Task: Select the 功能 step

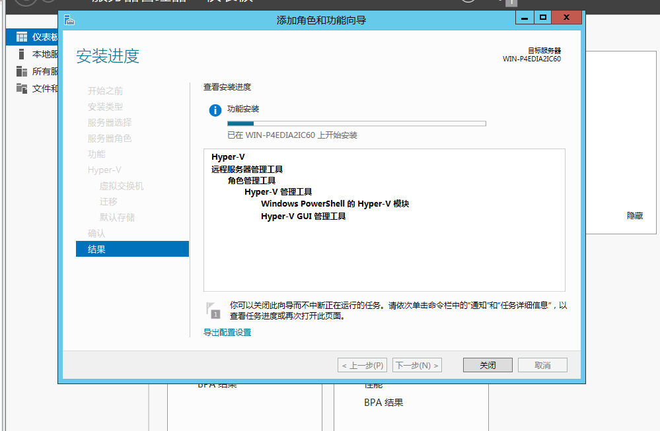Action: point(96,154)
